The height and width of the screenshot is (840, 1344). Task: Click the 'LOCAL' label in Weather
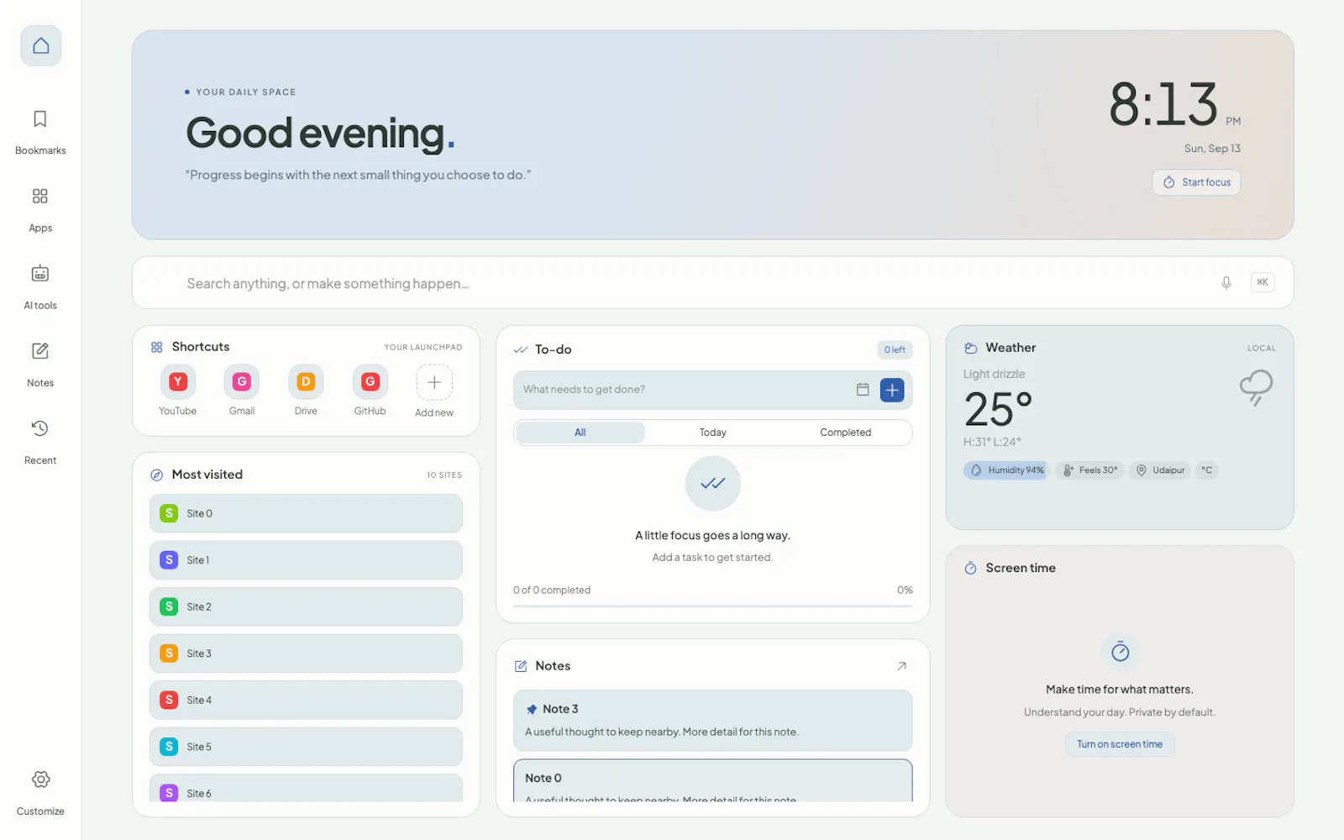coord(1262,349)
